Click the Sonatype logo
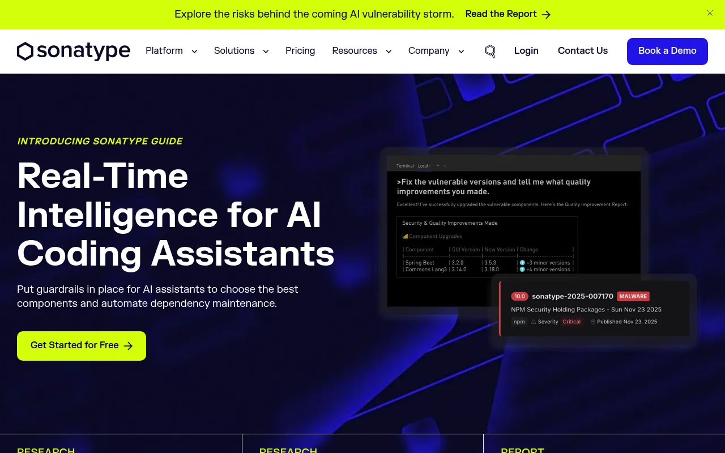This screenshot has width=725, height=453. [x=74, y=51]
